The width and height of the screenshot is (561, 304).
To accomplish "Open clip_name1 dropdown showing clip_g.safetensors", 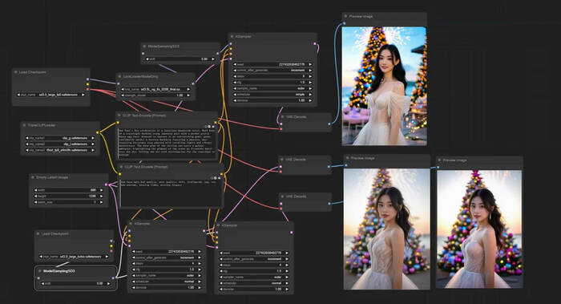I will 60,138.
